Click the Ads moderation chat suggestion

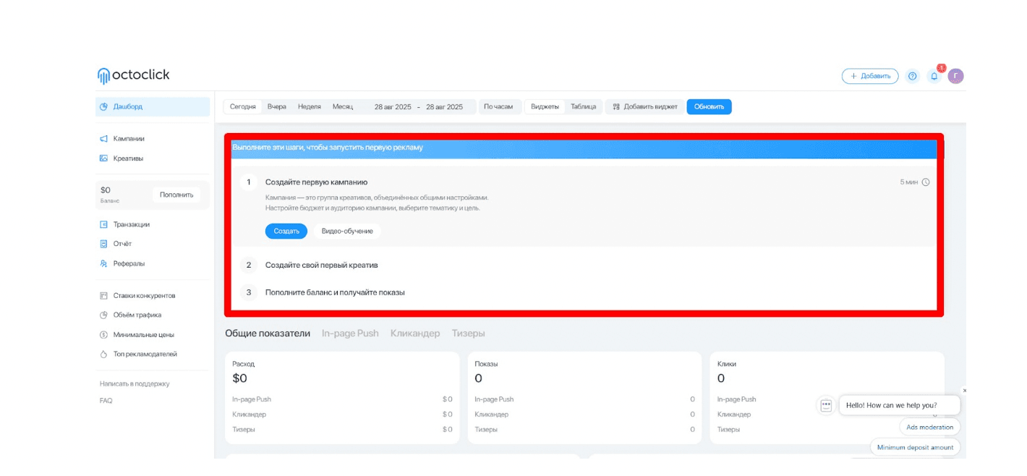point(930,427)
